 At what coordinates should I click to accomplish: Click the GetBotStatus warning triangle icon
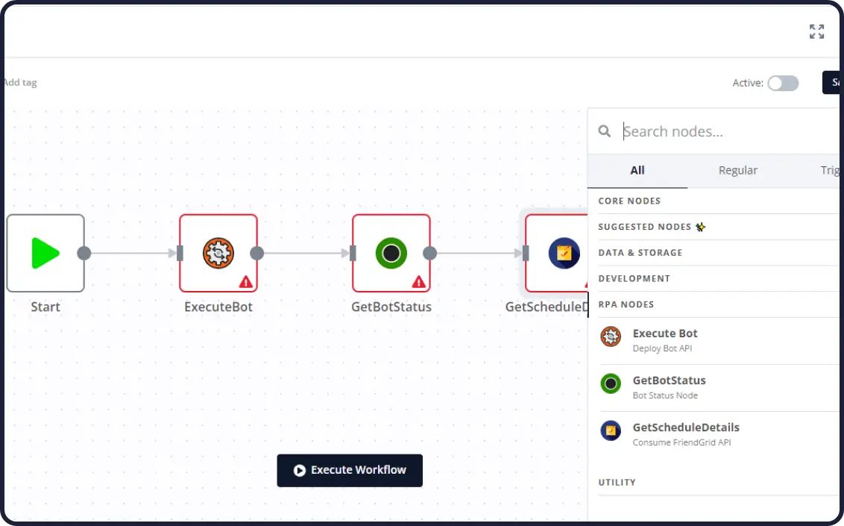[x=419, y=281]
